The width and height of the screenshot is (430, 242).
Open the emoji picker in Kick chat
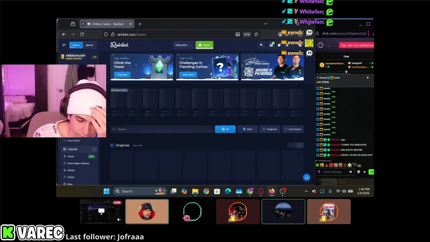[350, 172]
